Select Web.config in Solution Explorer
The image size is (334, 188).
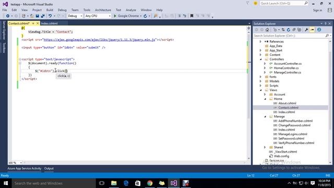click(x=281, y=156)
